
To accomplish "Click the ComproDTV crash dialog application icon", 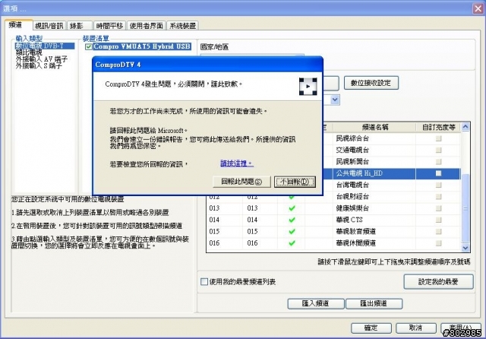I will click(308, 86).
